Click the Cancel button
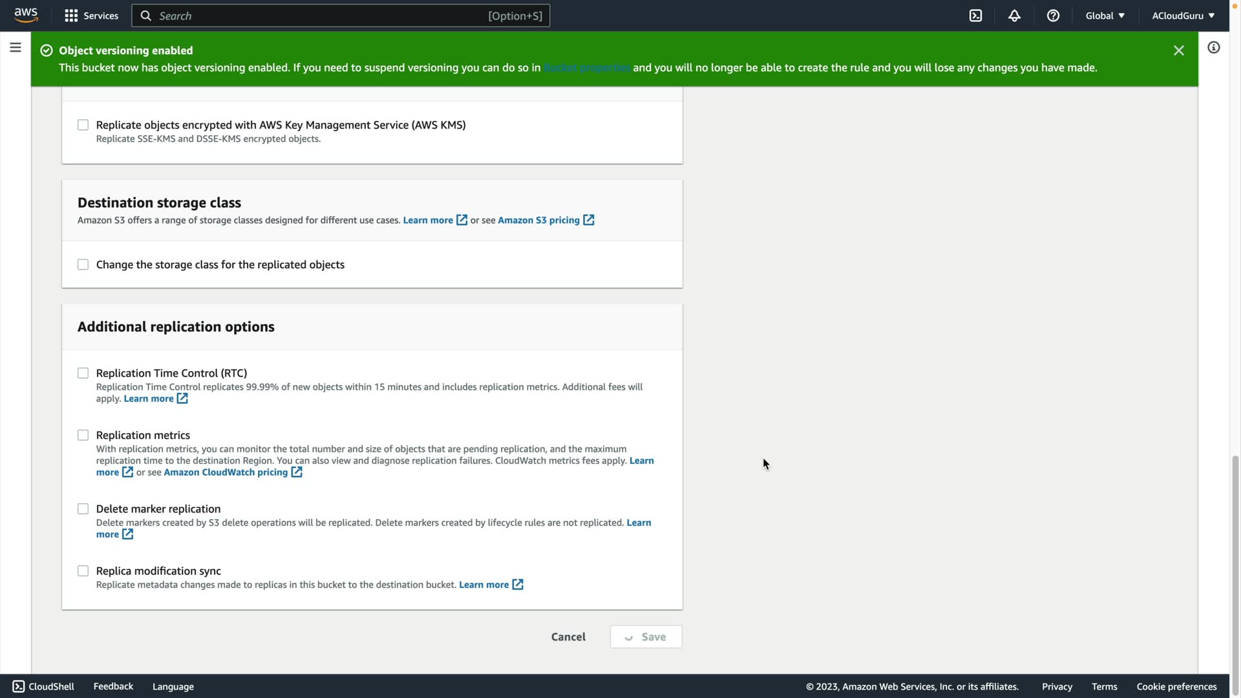The image size is (1241, 698). [x=568, y=637]
